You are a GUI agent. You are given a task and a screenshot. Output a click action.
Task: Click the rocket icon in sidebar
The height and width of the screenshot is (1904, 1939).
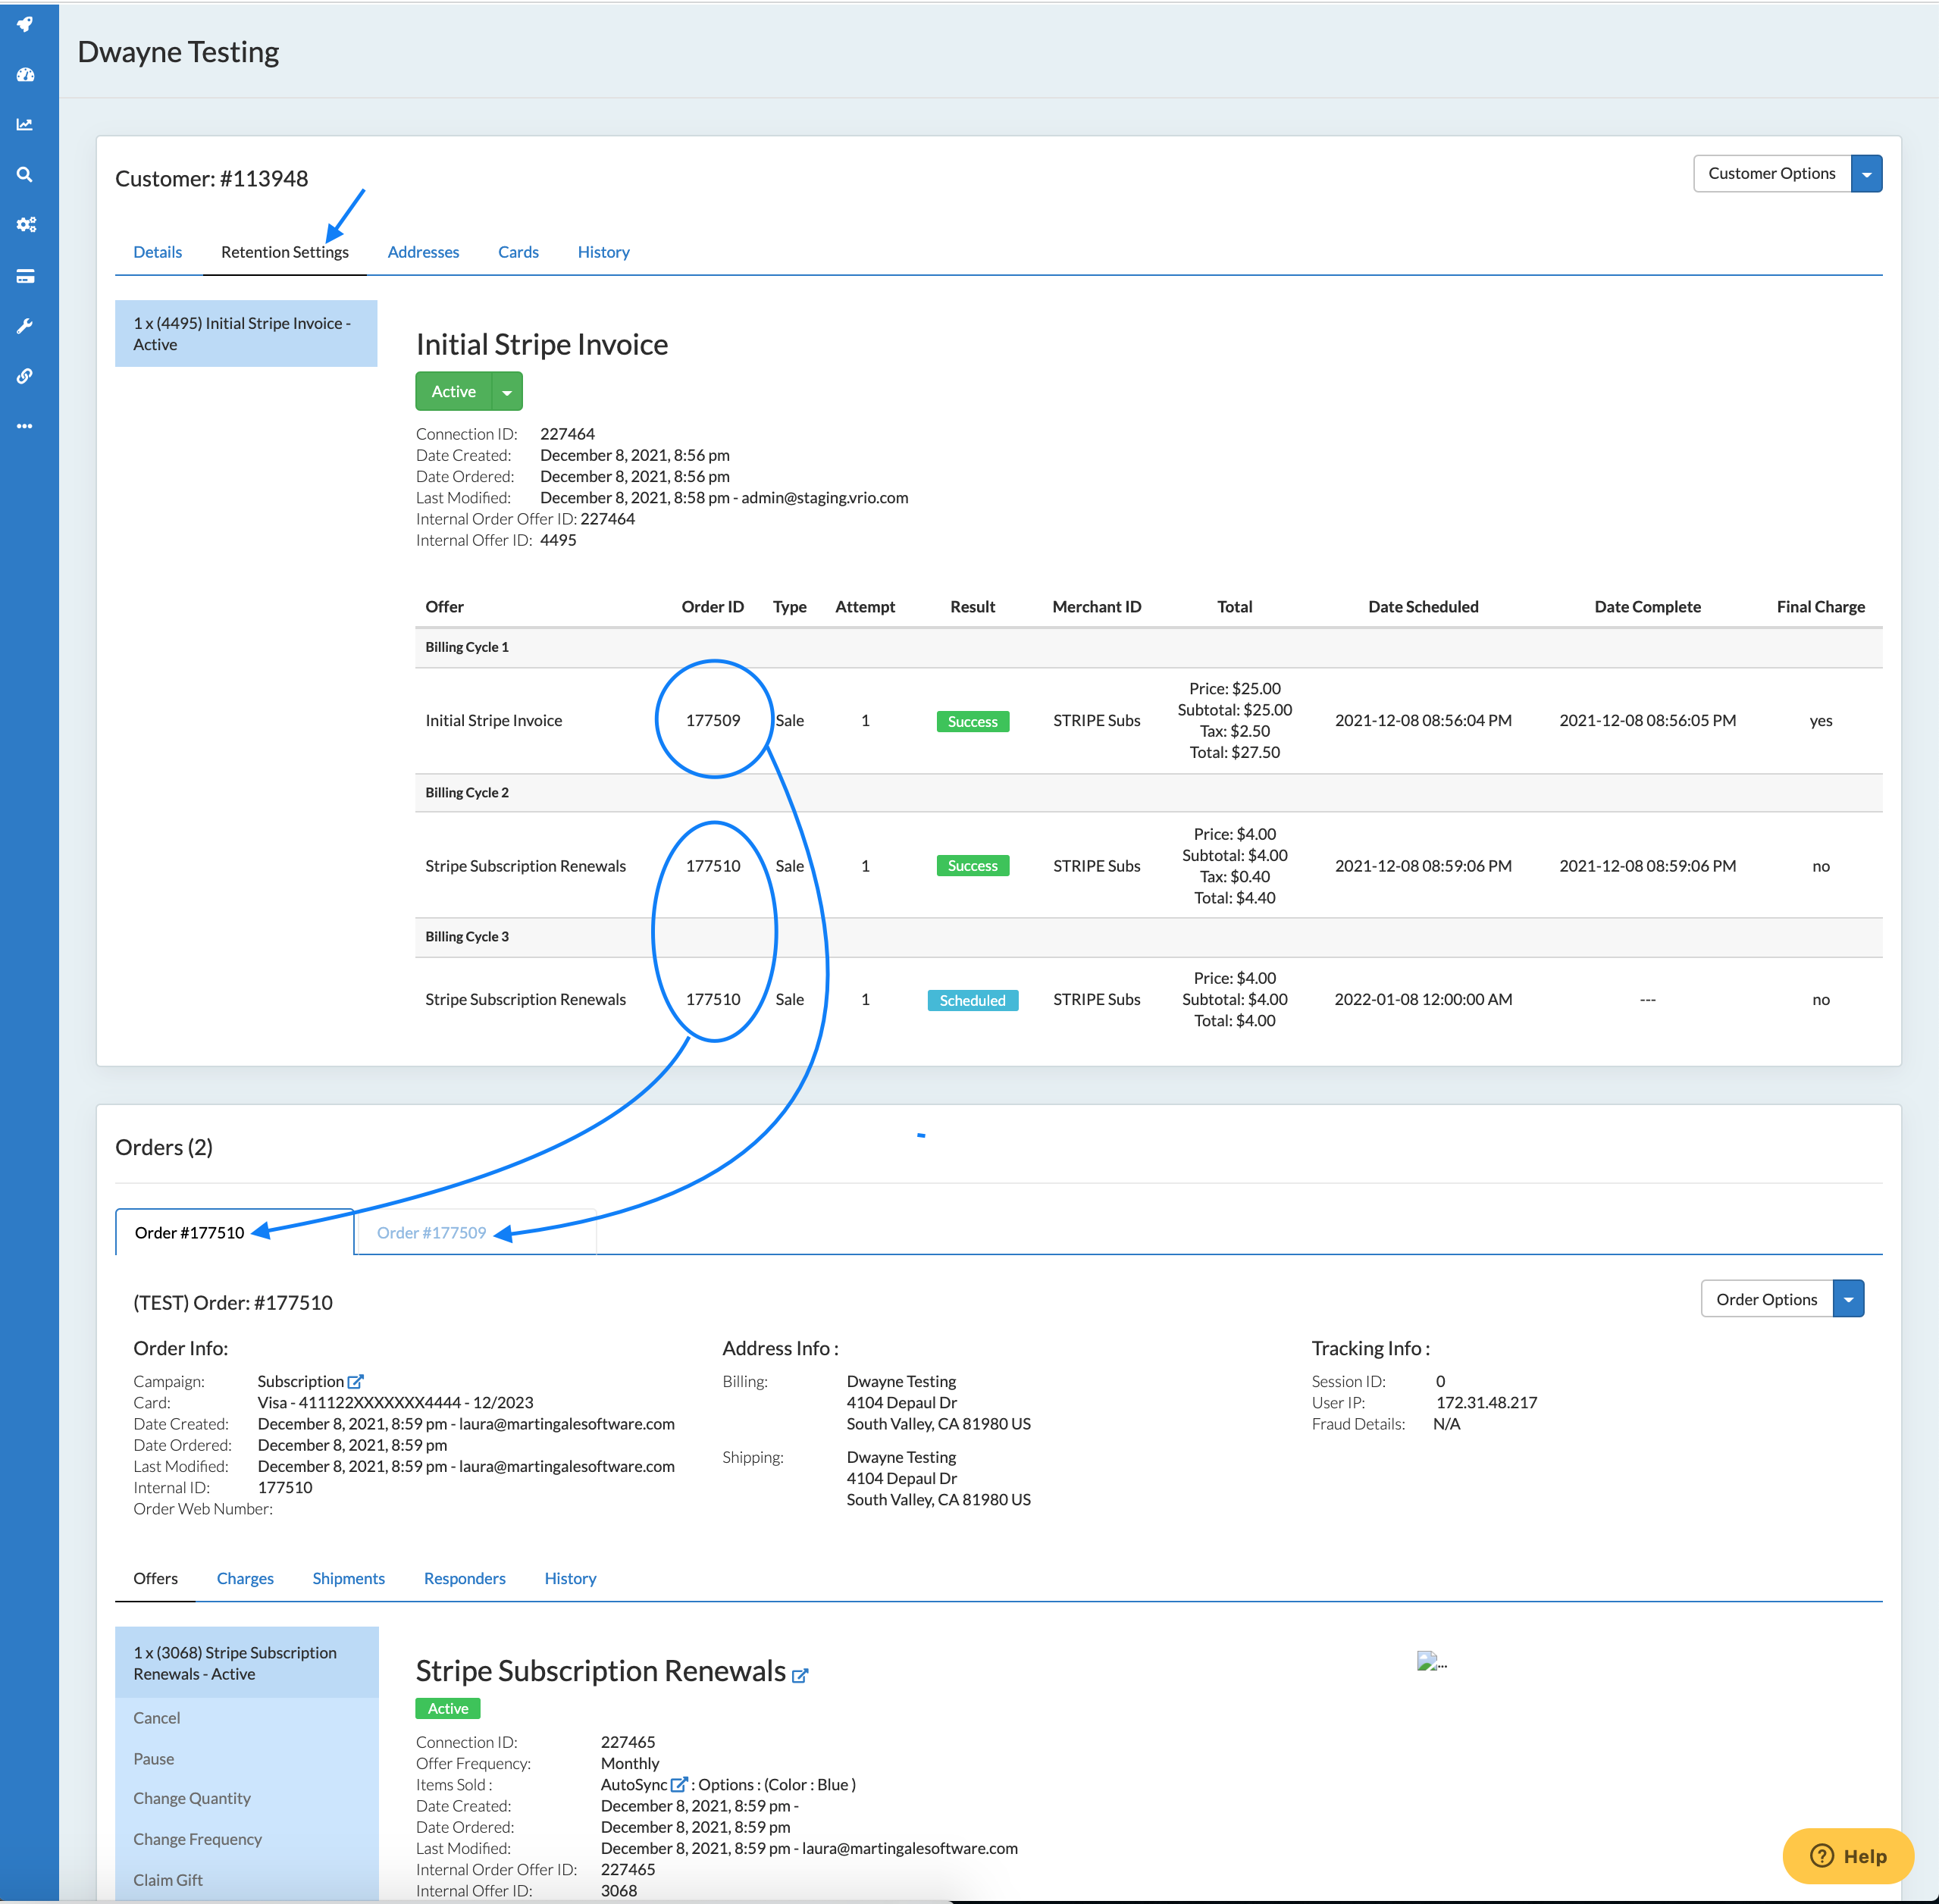coord(25,24)
